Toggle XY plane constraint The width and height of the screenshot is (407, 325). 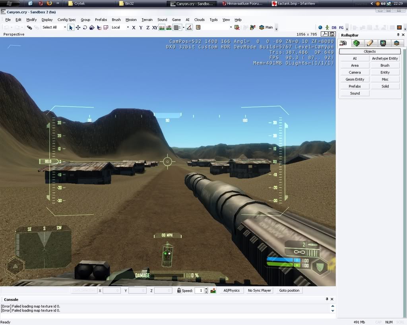(155, 27)
